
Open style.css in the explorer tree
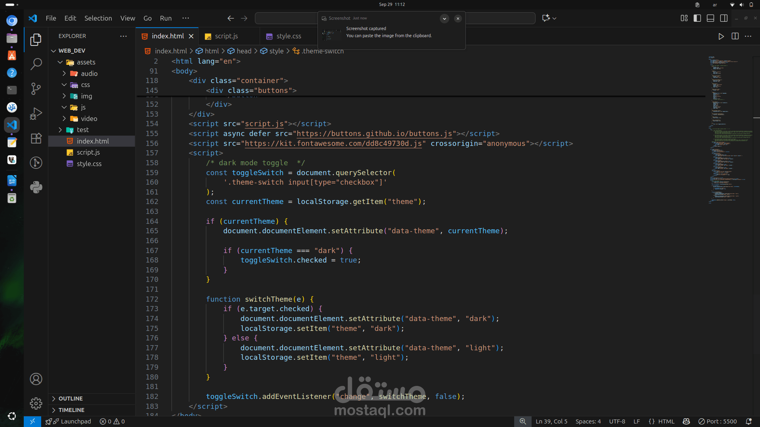[x=89, y=164]
